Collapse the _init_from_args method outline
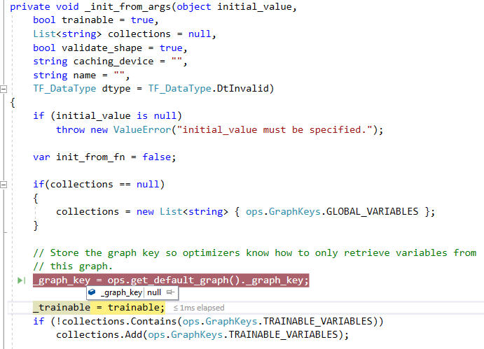Image resolution: width=484 pixels, height=349 pixels. tap(4, 90)
